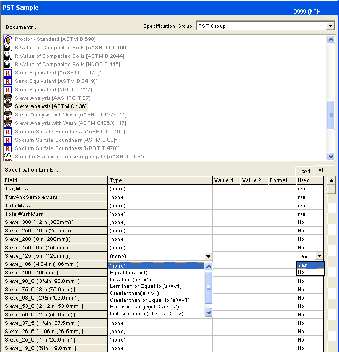This screenshot has width=339, height=352.
Task: Click the Value 1 cell for TrayMass
Action: tap(226, 189)
